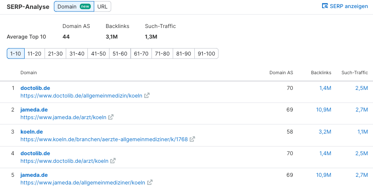Open doctolib.de domain in row 1
This screenshot has width=373, height=187.
(35, 88)
